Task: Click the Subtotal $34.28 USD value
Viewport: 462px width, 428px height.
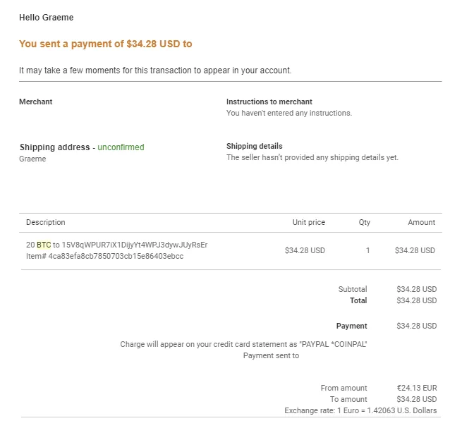Action: click(x=417, y=289)
